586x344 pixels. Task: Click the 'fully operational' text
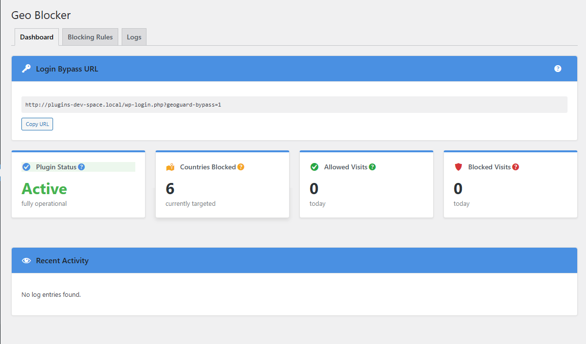(44, 204)
